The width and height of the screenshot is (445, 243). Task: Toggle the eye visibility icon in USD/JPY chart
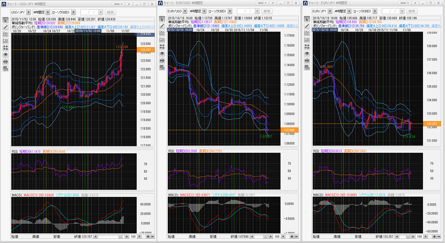pyautogui.click(x=6, y=55)
